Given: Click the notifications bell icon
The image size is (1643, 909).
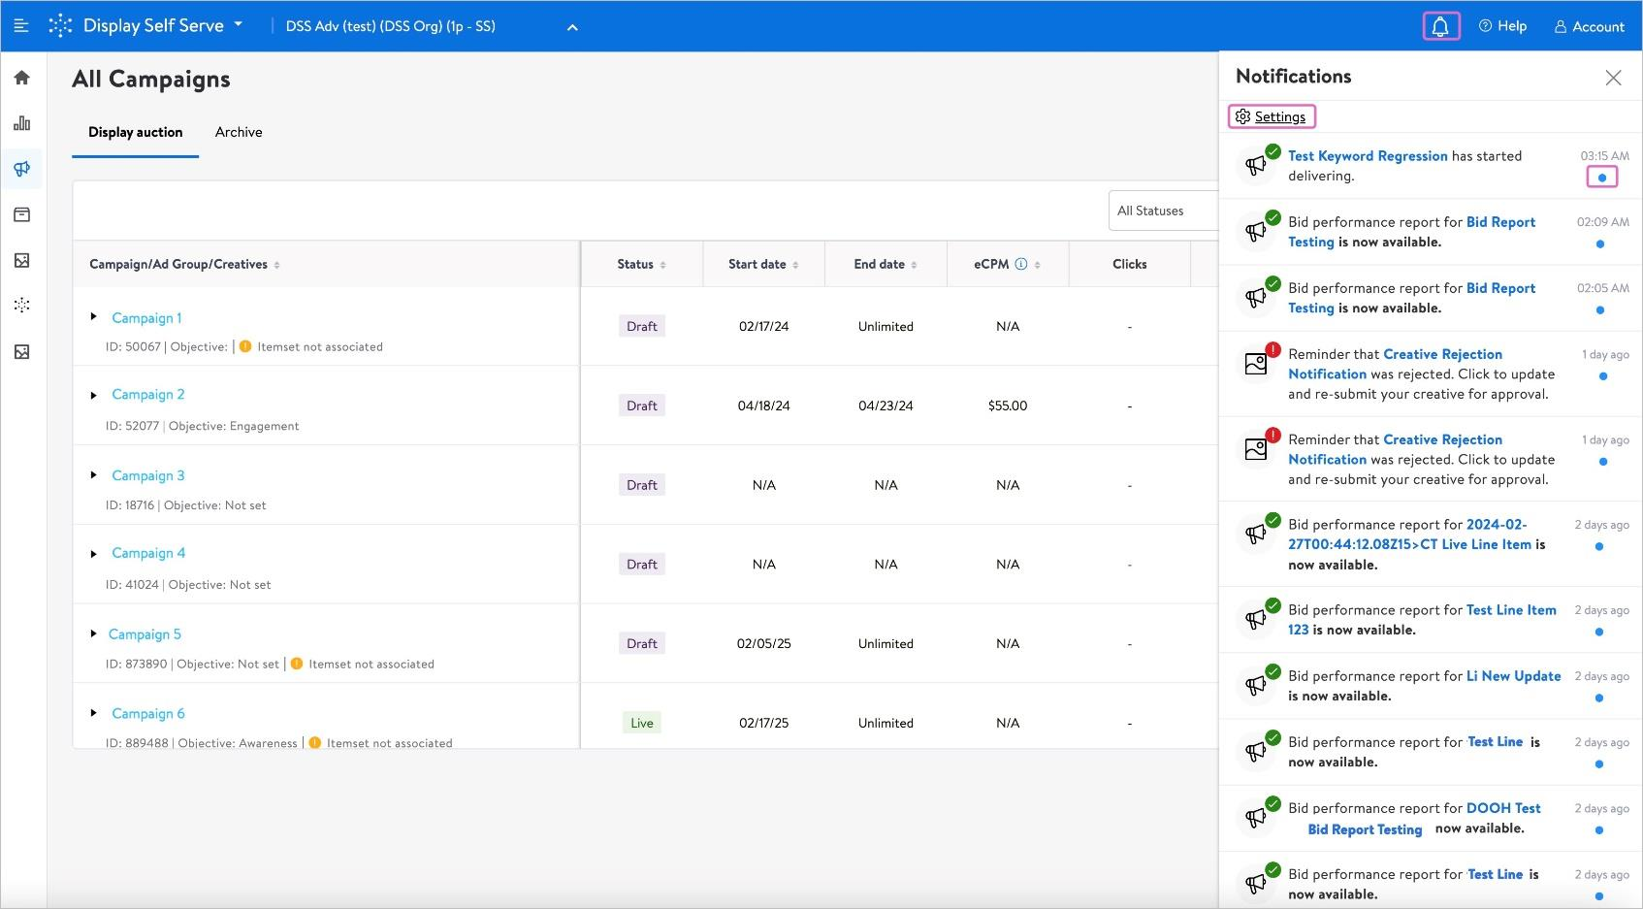Looking at the screenshot, I should coord(1440,26).
